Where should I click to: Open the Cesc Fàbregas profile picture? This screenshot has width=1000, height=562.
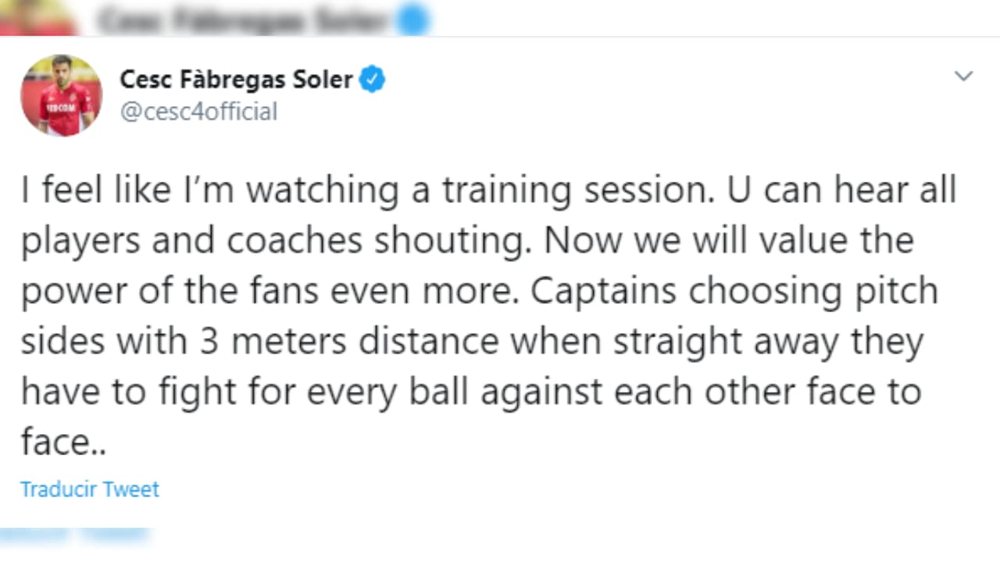[61, 95]
